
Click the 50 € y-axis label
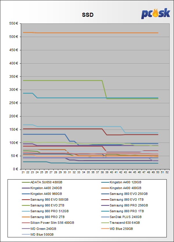tap(14, 156)
